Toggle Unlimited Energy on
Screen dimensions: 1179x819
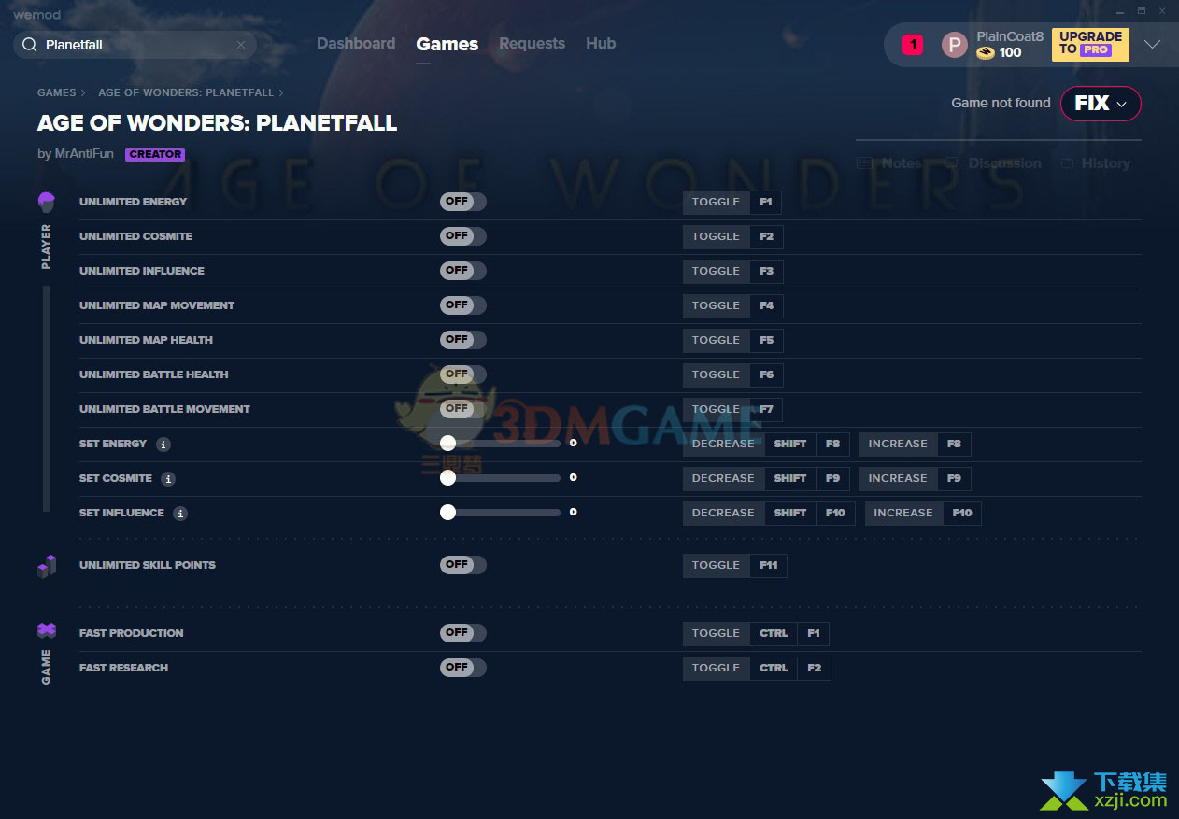pyautogui.click(x=463, y=202)
